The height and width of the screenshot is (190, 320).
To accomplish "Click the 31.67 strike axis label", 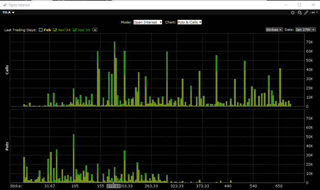I will (x=50, y=186).
